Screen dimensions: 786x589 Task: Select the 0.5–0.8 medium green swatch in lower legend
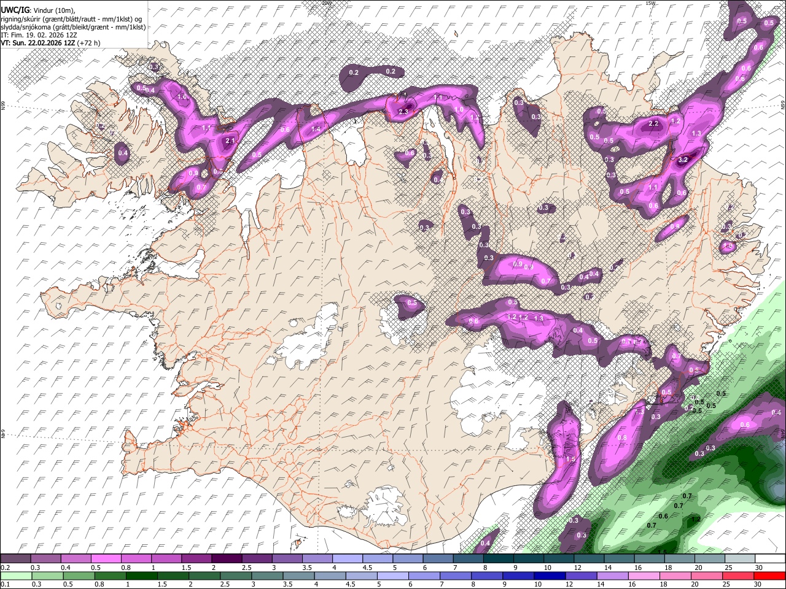click(79, 576)
